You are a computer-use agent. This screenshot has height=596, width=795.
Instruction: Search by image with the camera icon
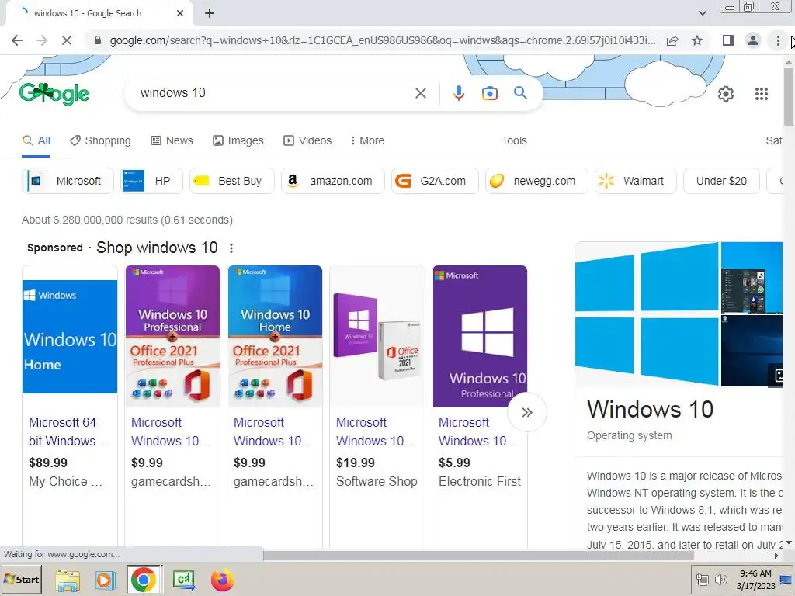[x=489, y=93]
